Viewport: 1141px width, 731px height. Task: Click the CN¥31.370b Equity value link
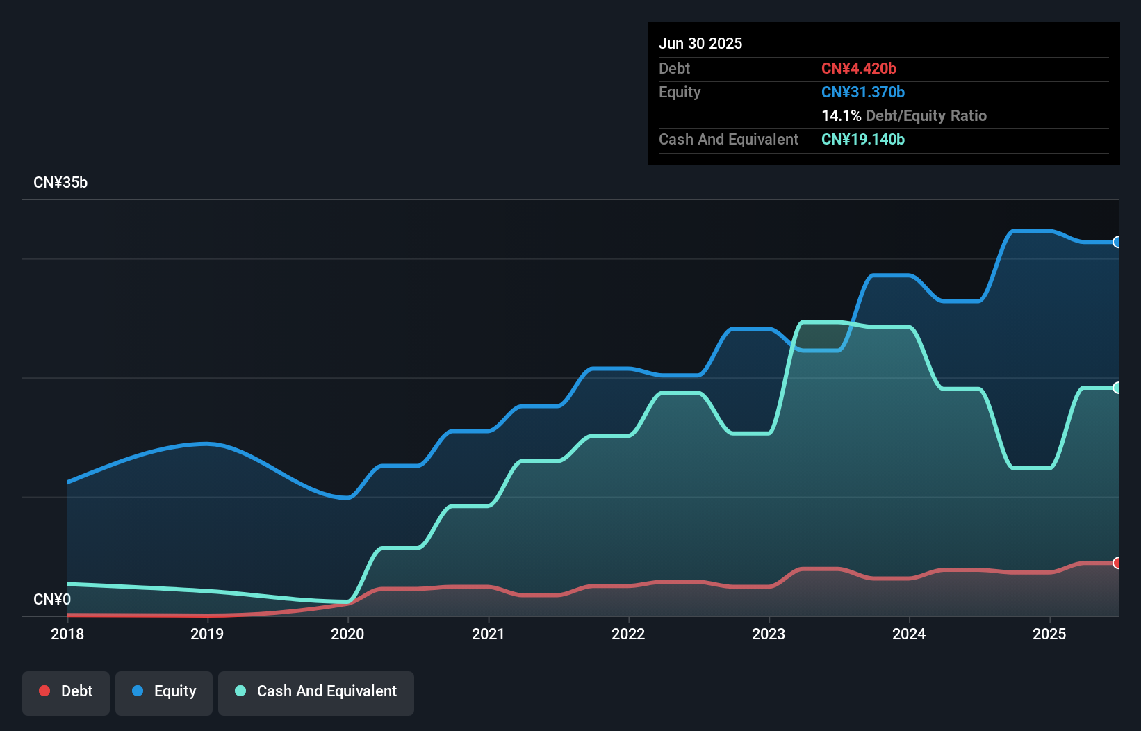[x=862, y=92]
